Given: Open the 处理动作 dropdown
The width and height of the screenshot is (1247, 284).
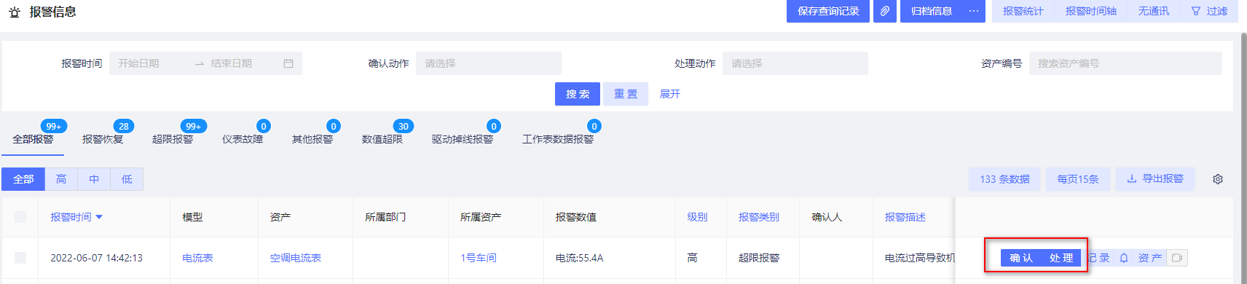Looking at the screenshot, I should point(795,63).
